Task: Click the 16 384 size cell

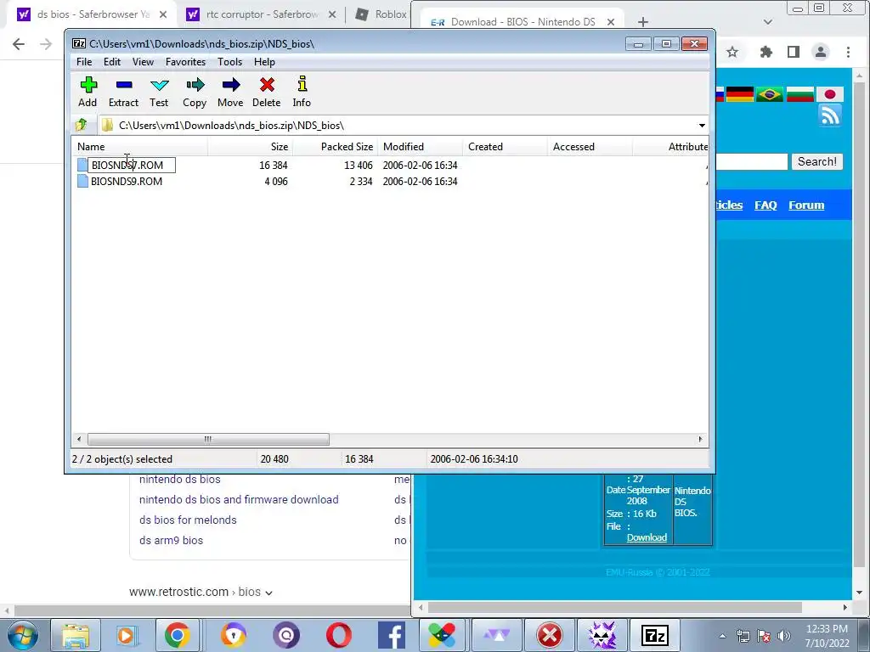Action: pos(273,166)
